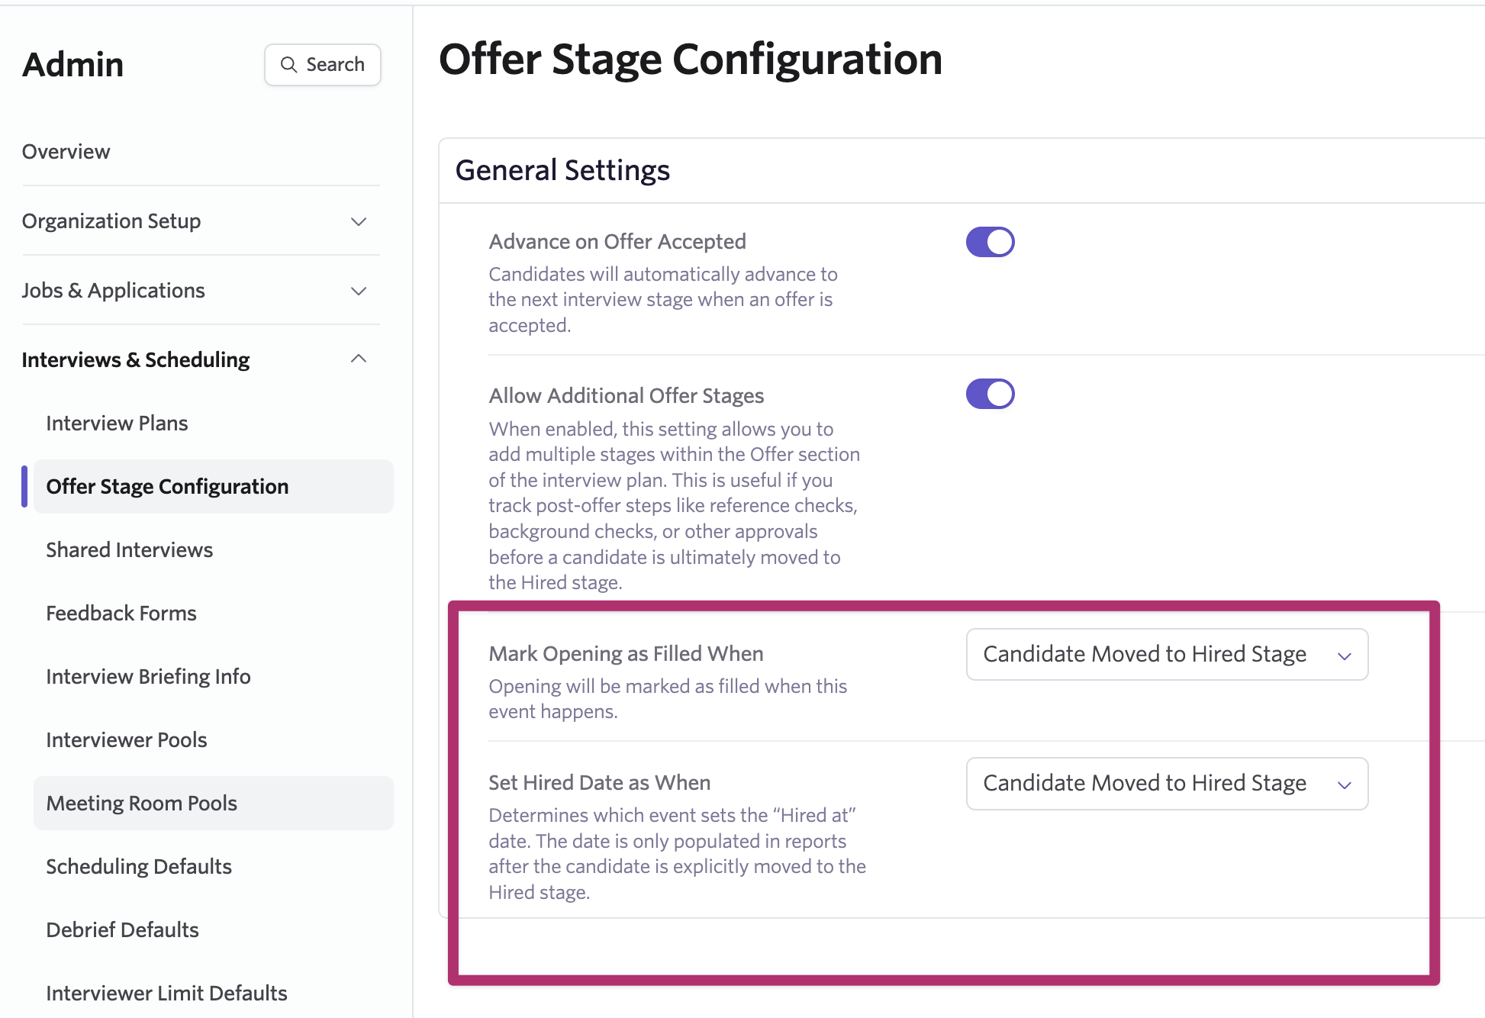The height and width of the screenshot is (1018, 1485).
Task: Go to Scheduling Defaults
Action: coord(138,867)
